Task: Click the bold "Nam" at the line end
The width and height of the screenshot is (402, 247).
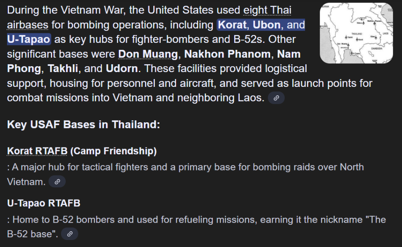Action: pos(289,54)
